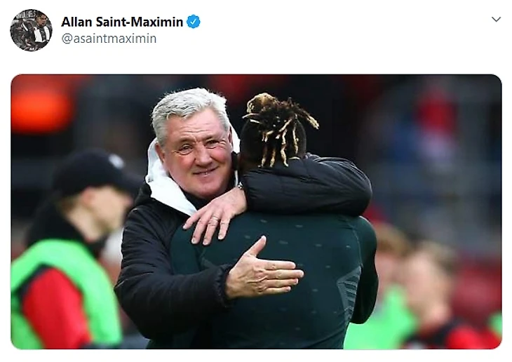This screenshot has height=362, width=512.
Task: Click the striped shirt inside the avatar
Action: pyautogui.click(x=43, y=34)
